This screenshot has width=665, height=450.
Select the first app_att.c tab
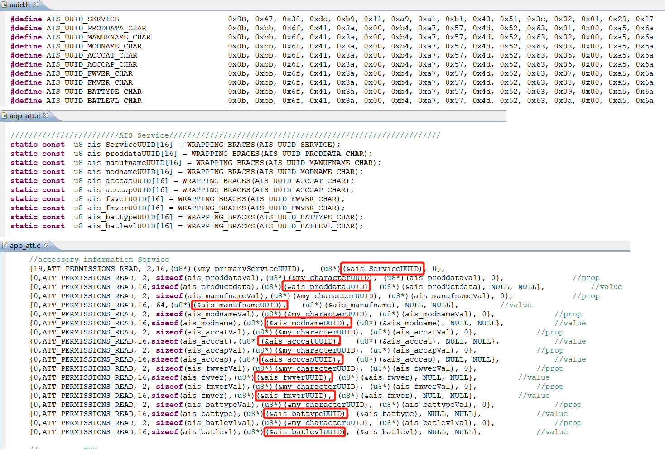click(25, 116)
